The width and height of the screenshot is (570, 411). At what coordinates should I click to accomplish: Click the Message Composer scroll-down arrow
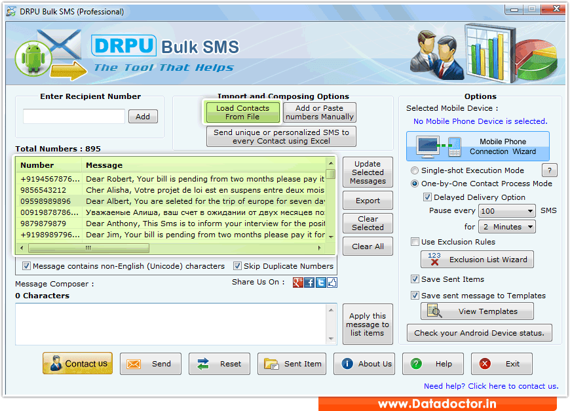[x=331, y=339]
